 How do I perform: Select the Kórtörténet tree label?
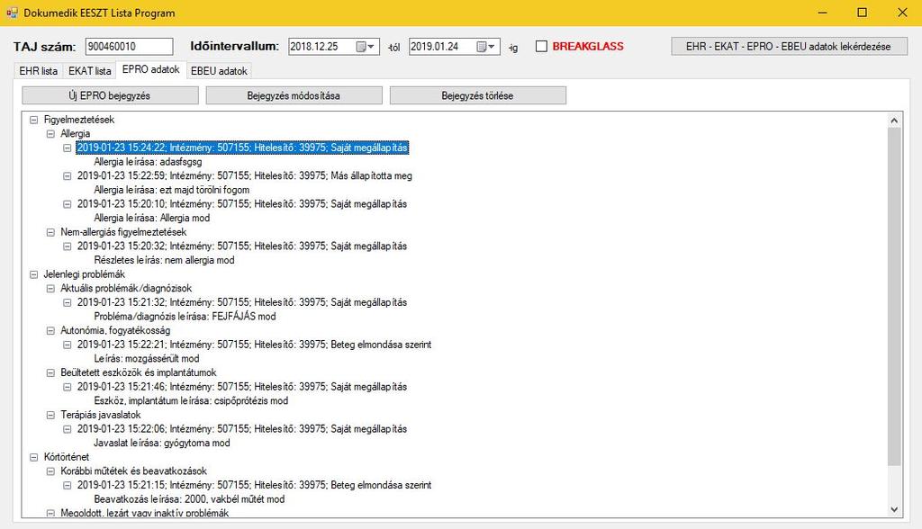point(67,457)
